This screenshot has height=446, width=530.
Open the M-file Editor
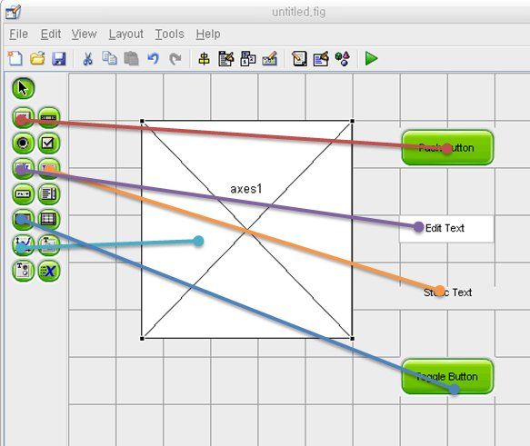[299, 59]
